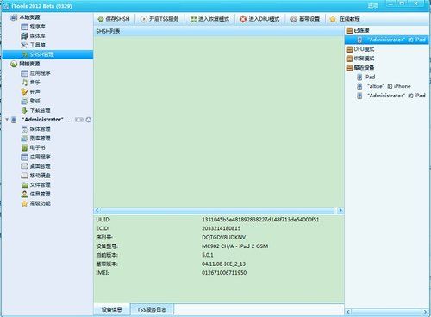Click the IMEI value 012671006711950
Screen dimensions: 431x317
[224, 273]
